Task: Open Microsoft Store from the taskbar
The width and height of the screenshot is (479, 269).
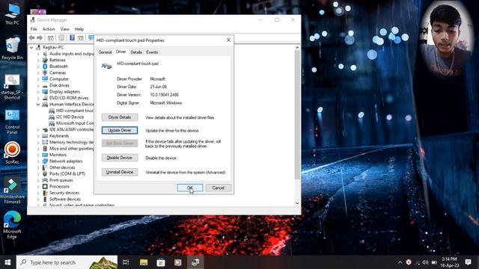Action: [161, 262]
